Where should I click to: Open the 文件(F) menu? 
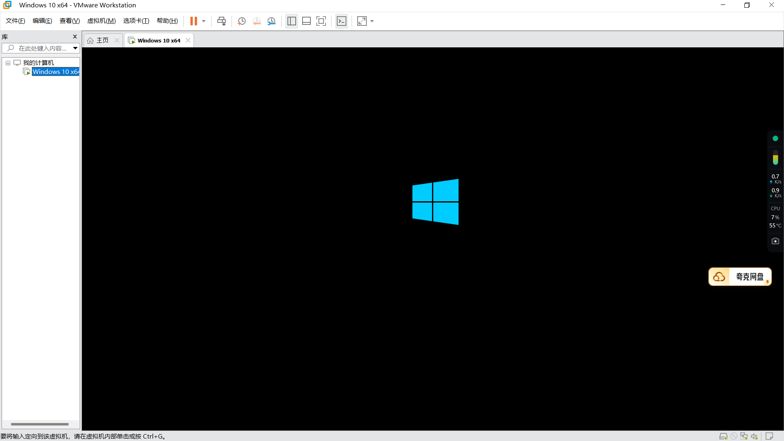tap(16, 21)
